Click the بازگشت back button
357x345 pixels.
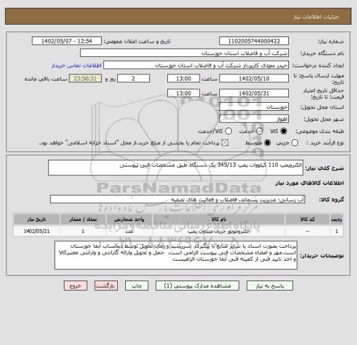tap(106, 286)
